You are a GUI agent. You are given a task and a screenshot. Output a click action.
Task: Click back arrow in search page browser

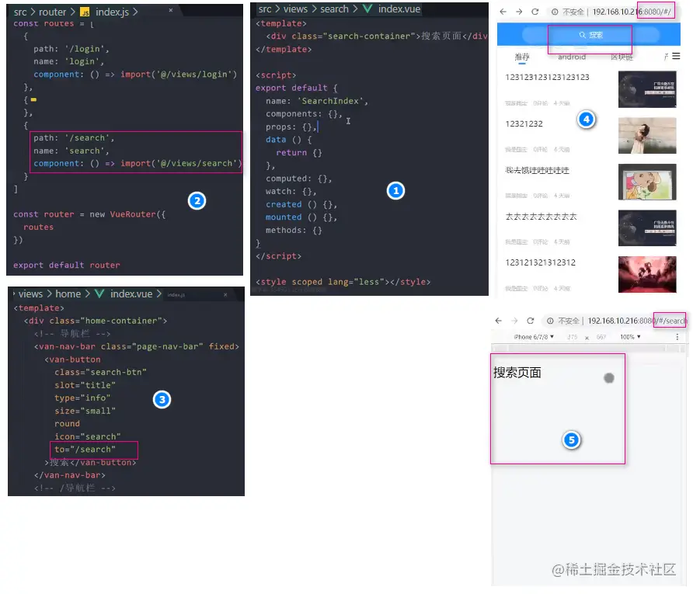tap(499, 321)
